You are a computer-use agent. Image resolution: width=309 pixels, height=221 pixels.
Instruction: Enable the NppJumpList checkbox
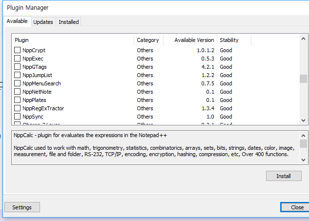[x=18, y=75]
